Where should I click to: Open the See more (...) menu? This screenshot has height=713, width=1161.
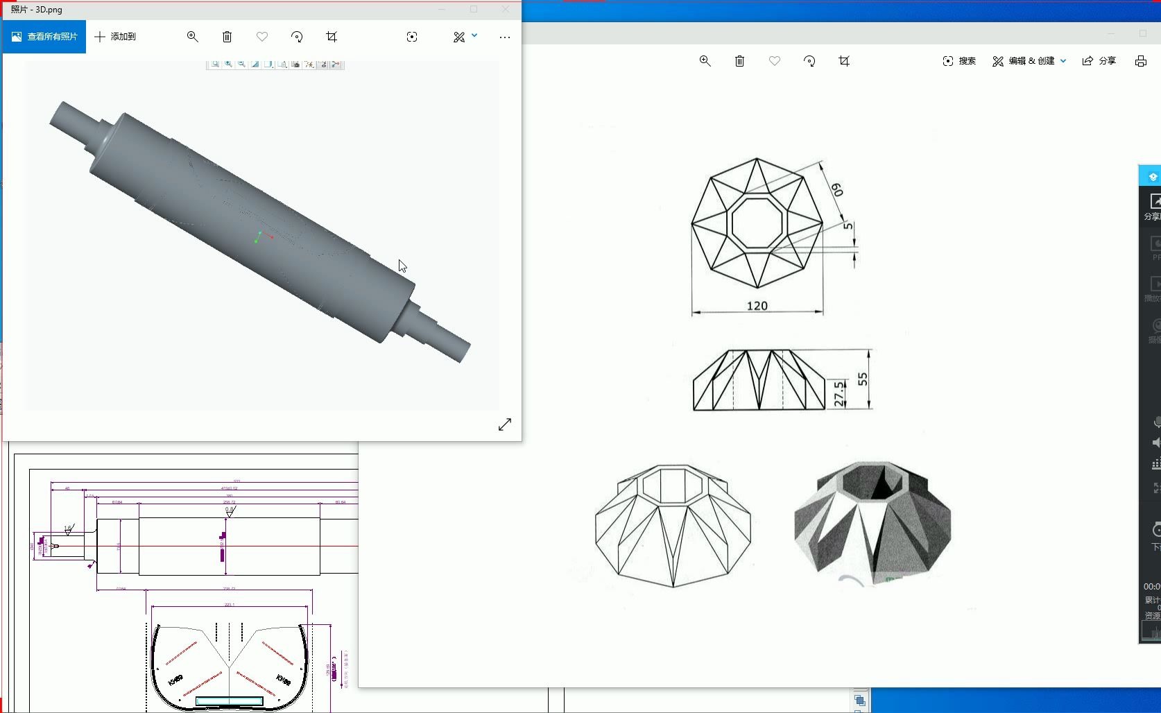coord(505,37)
